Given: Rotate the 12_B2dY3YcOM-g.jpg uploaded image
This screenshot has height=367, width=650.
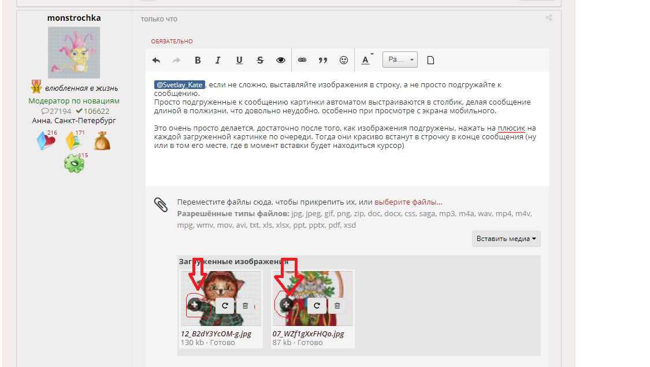Looking at the screenshot, I should click(x=225, y=305).
